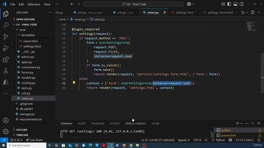Viewport: 264px width, 148px height.
Task: Select Python interpreter 3.11.6 ('.venv')
Action: (245, 140)
